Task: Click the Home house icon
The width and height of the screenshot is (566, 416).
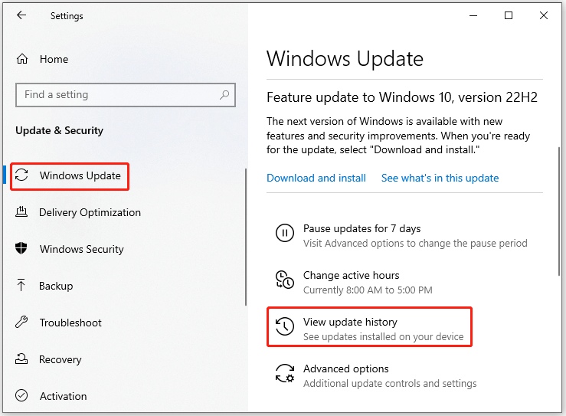Action: click(x=22, y=59)
